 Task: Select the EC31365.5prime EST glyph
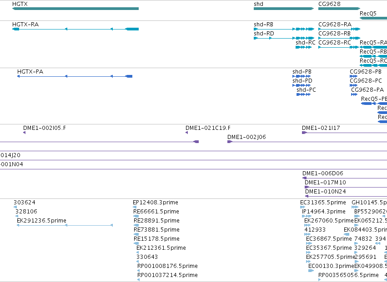pyautogui.click(x=302, y=207)
